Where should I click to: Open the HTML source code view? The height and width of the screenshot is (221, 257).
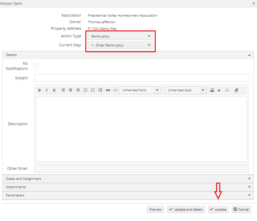[115, 90]
